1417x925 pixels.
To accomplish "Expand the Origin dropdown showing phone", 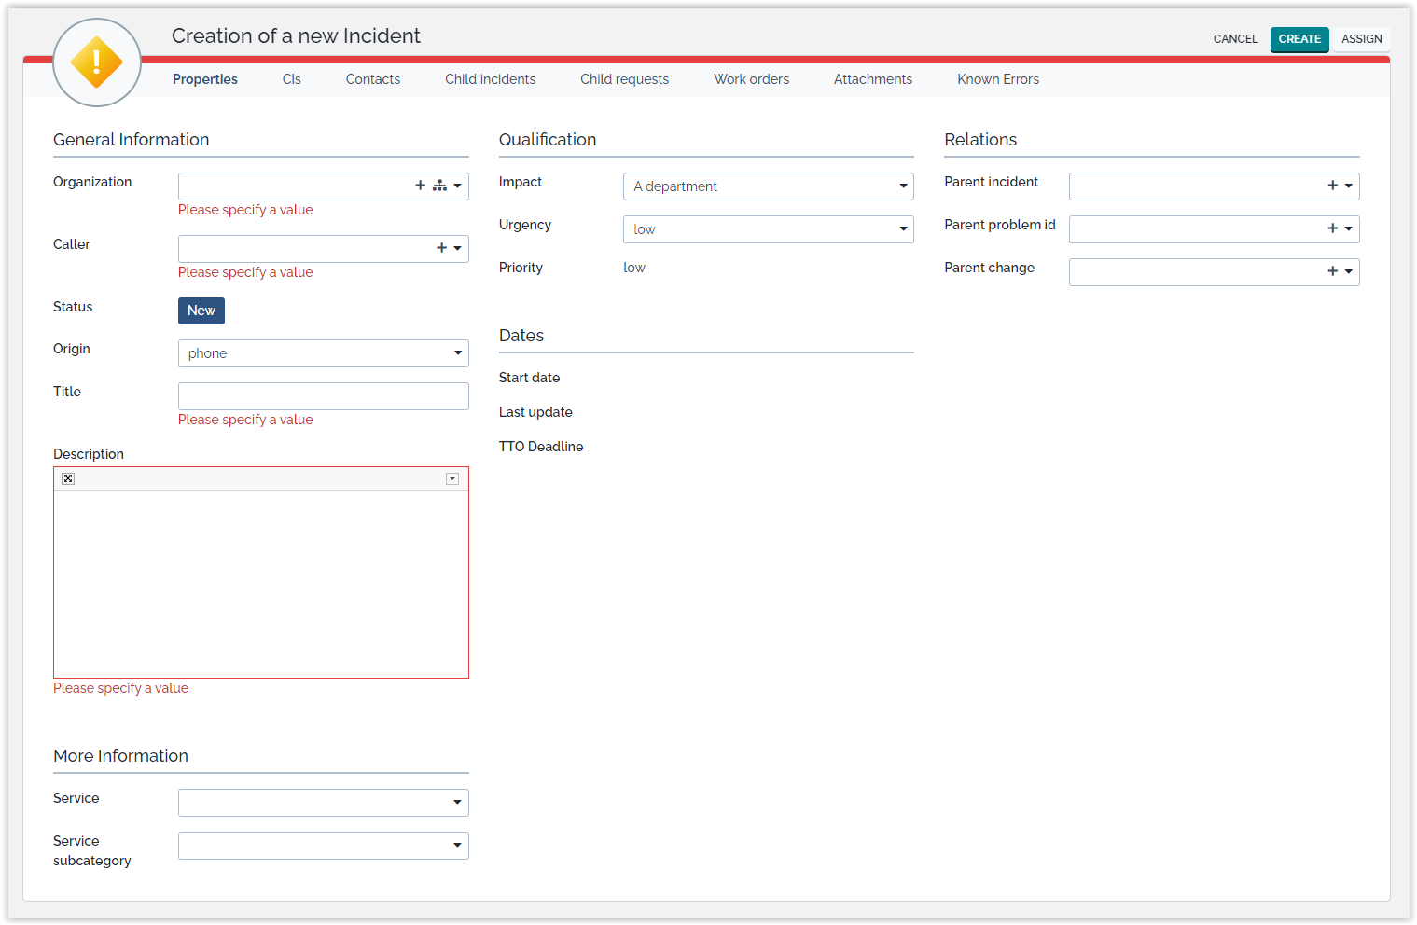I will coord(323,353).
